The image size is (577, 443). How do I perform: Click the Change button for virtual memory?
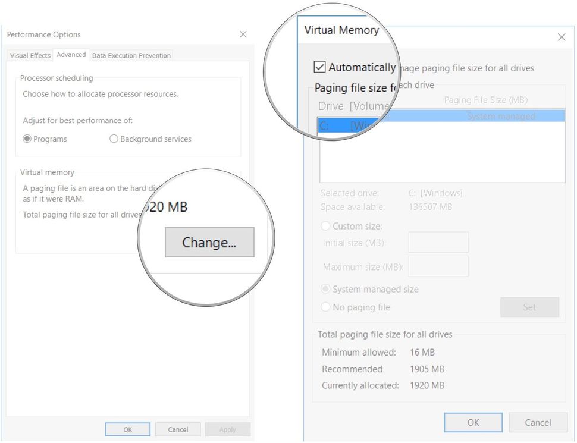pyautogui.click(x=209, y=243)
